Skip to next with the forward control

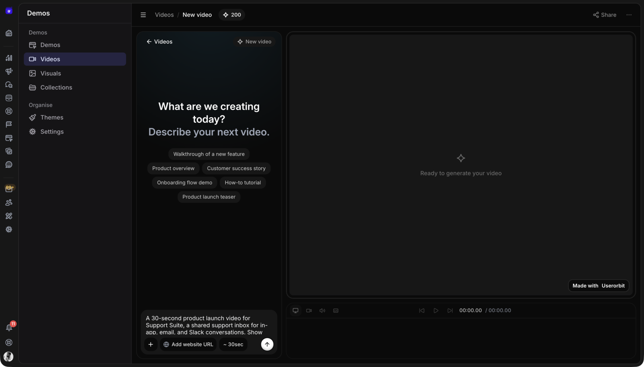[450, 310]
